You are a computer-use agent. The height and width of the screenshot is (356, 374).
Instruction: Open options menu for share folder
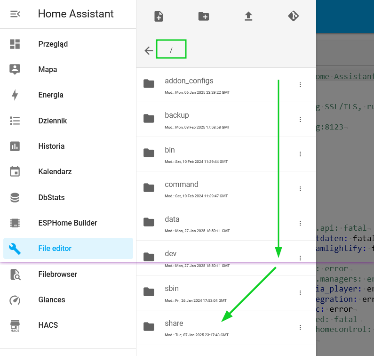click(300, 327)
